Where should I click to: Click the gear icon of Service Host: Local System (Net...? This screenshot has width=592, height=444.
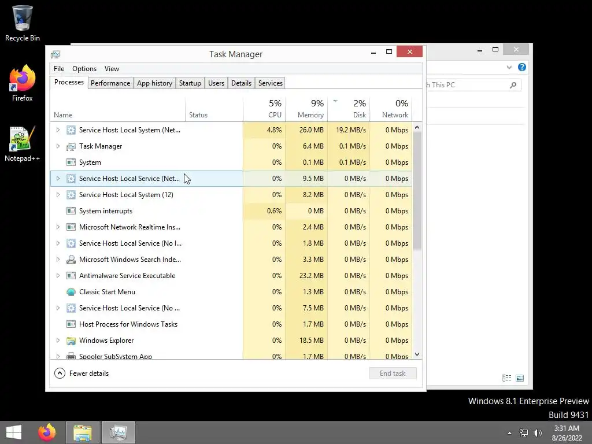point(71,130)
